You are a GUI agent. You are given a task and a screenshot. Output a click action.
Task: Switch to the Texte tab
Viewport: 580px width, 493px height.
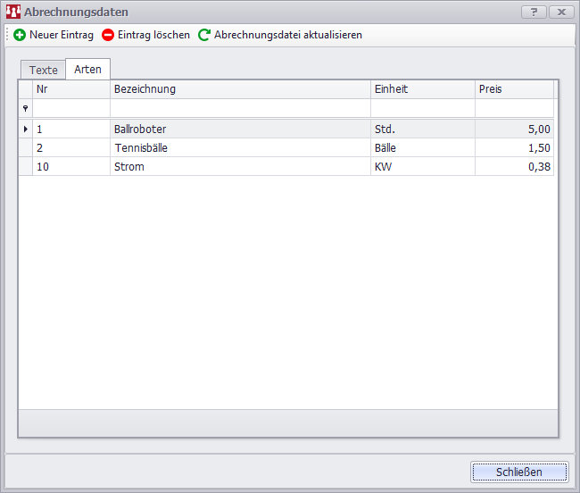pyautogui.click(x=43, y=70)
